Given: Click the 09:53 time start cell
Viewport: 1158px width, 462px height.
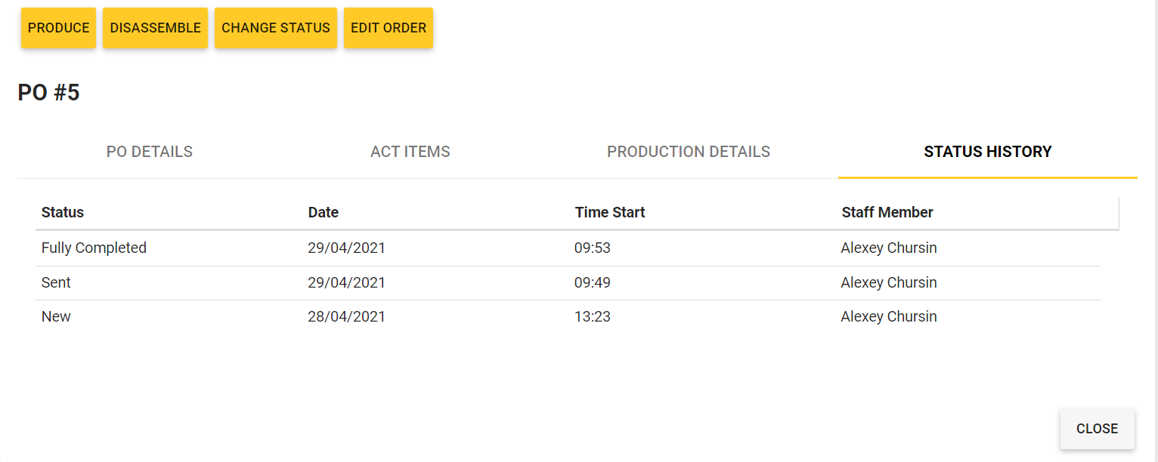Looking at the screenshot, I should click(x=593, y=248).
